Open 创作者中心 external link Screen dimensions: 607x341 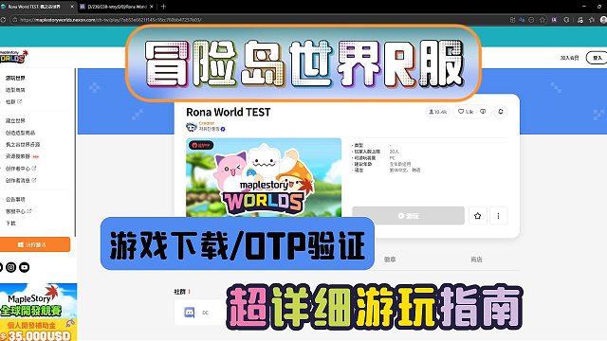click(x=21, y=169)
